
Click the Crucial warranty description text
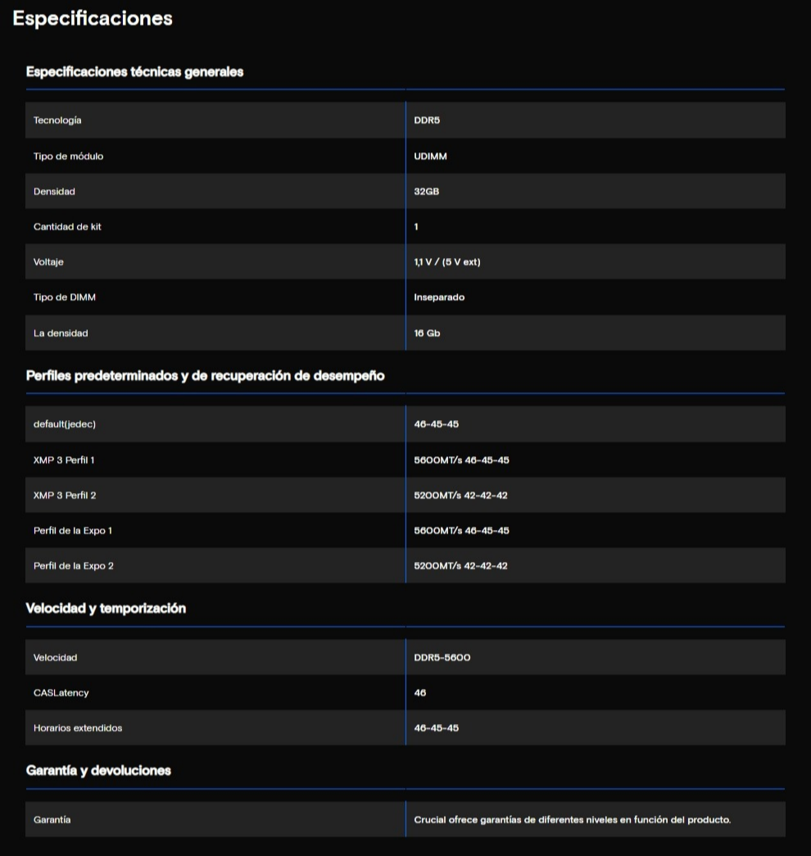pos(573,819)
